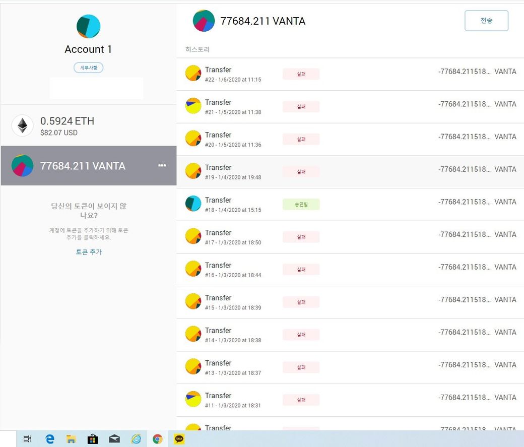The image size is (524, 447).
Task: Expand transfer #21 at 11:38 details
Action: click(x=350, y=107)
